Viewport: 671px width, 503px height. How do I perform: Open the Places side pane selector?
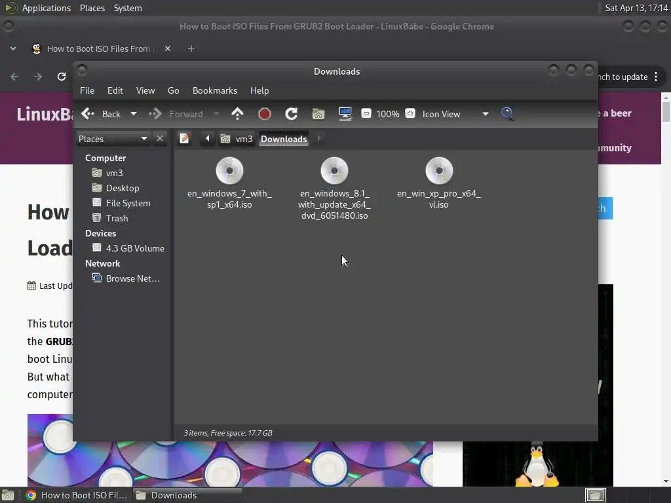coord(113,139)
